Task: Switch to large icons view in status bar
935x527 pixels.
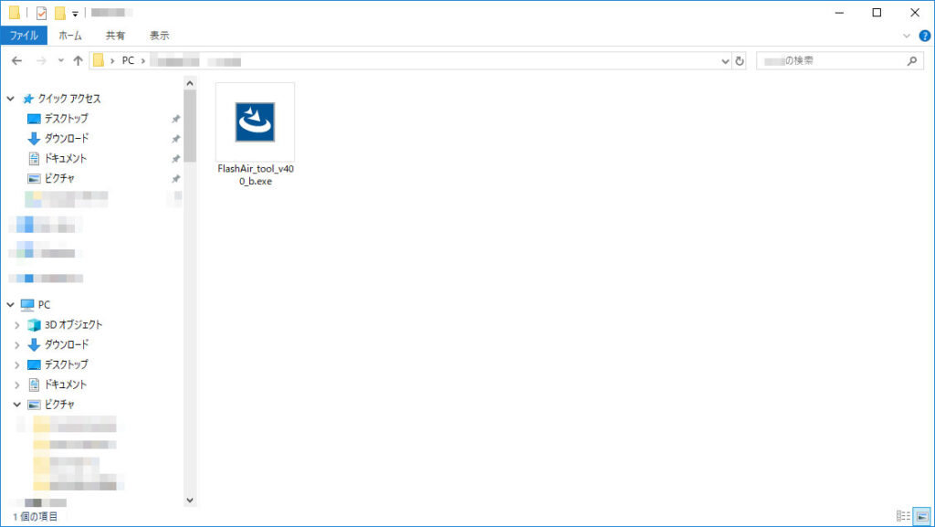Action: (922, 516)
